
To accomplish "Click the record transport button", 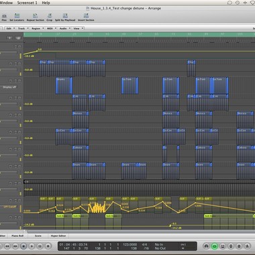I will click(x=48, y=246).
